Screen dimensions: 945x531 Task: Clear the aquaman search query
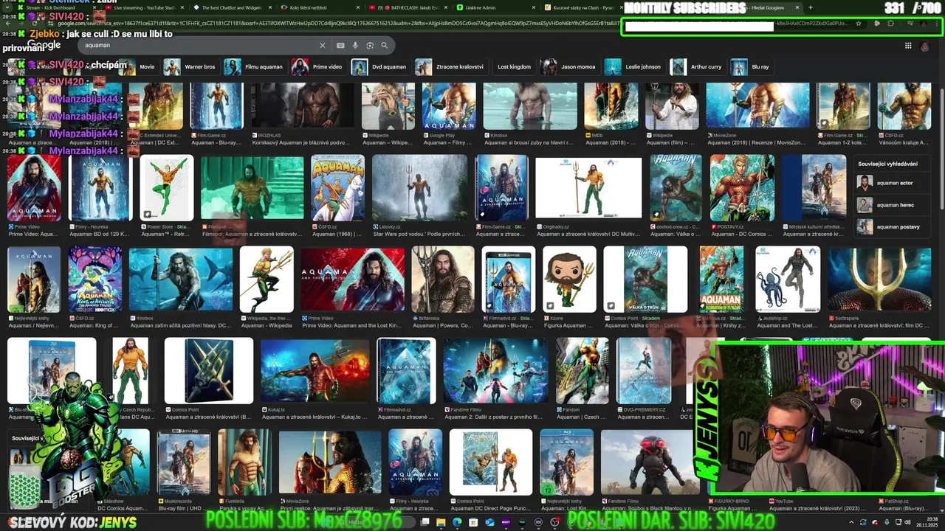[x=322, y=45]
